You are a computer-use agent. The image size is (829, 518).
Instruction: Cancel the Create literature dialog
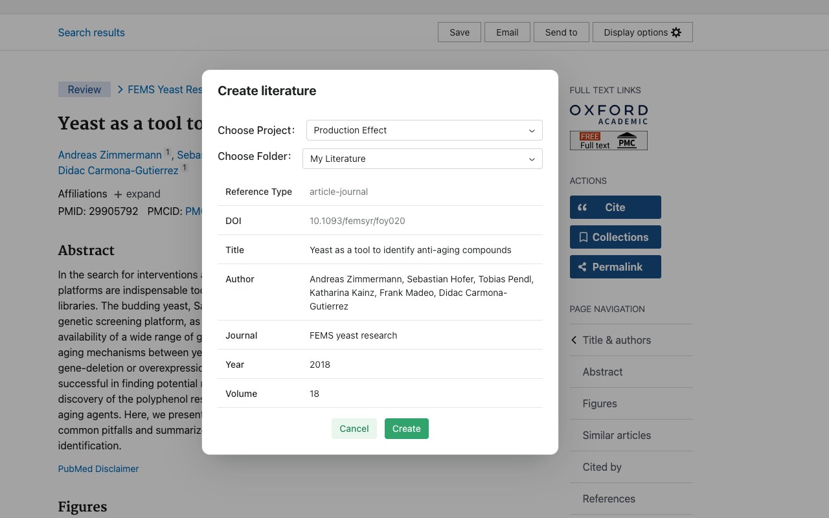[354, 429]
